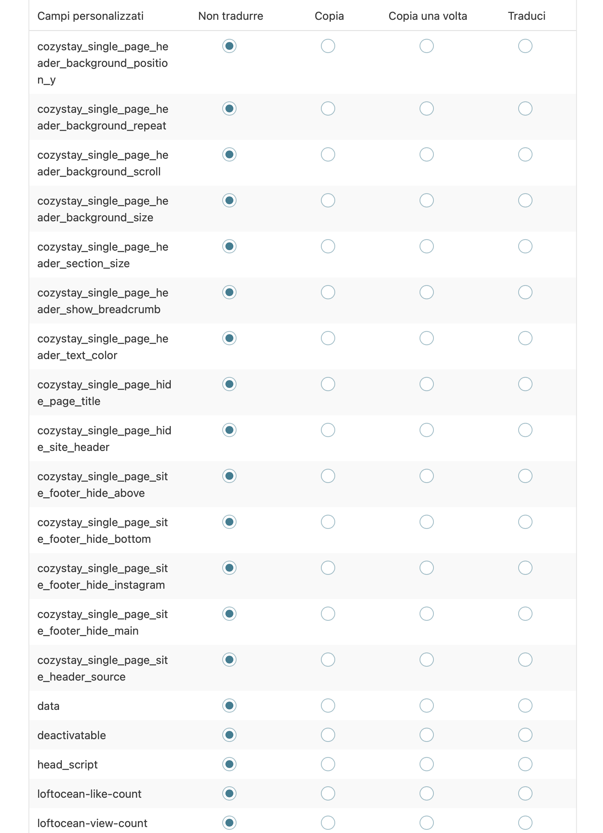
Task: Choose Copia for header_background_position_y field
Action: [328, 46]
